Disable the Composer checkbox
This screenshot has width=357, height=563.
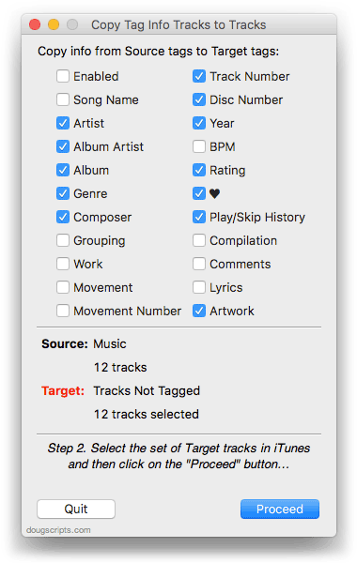(x=63, y=217)
